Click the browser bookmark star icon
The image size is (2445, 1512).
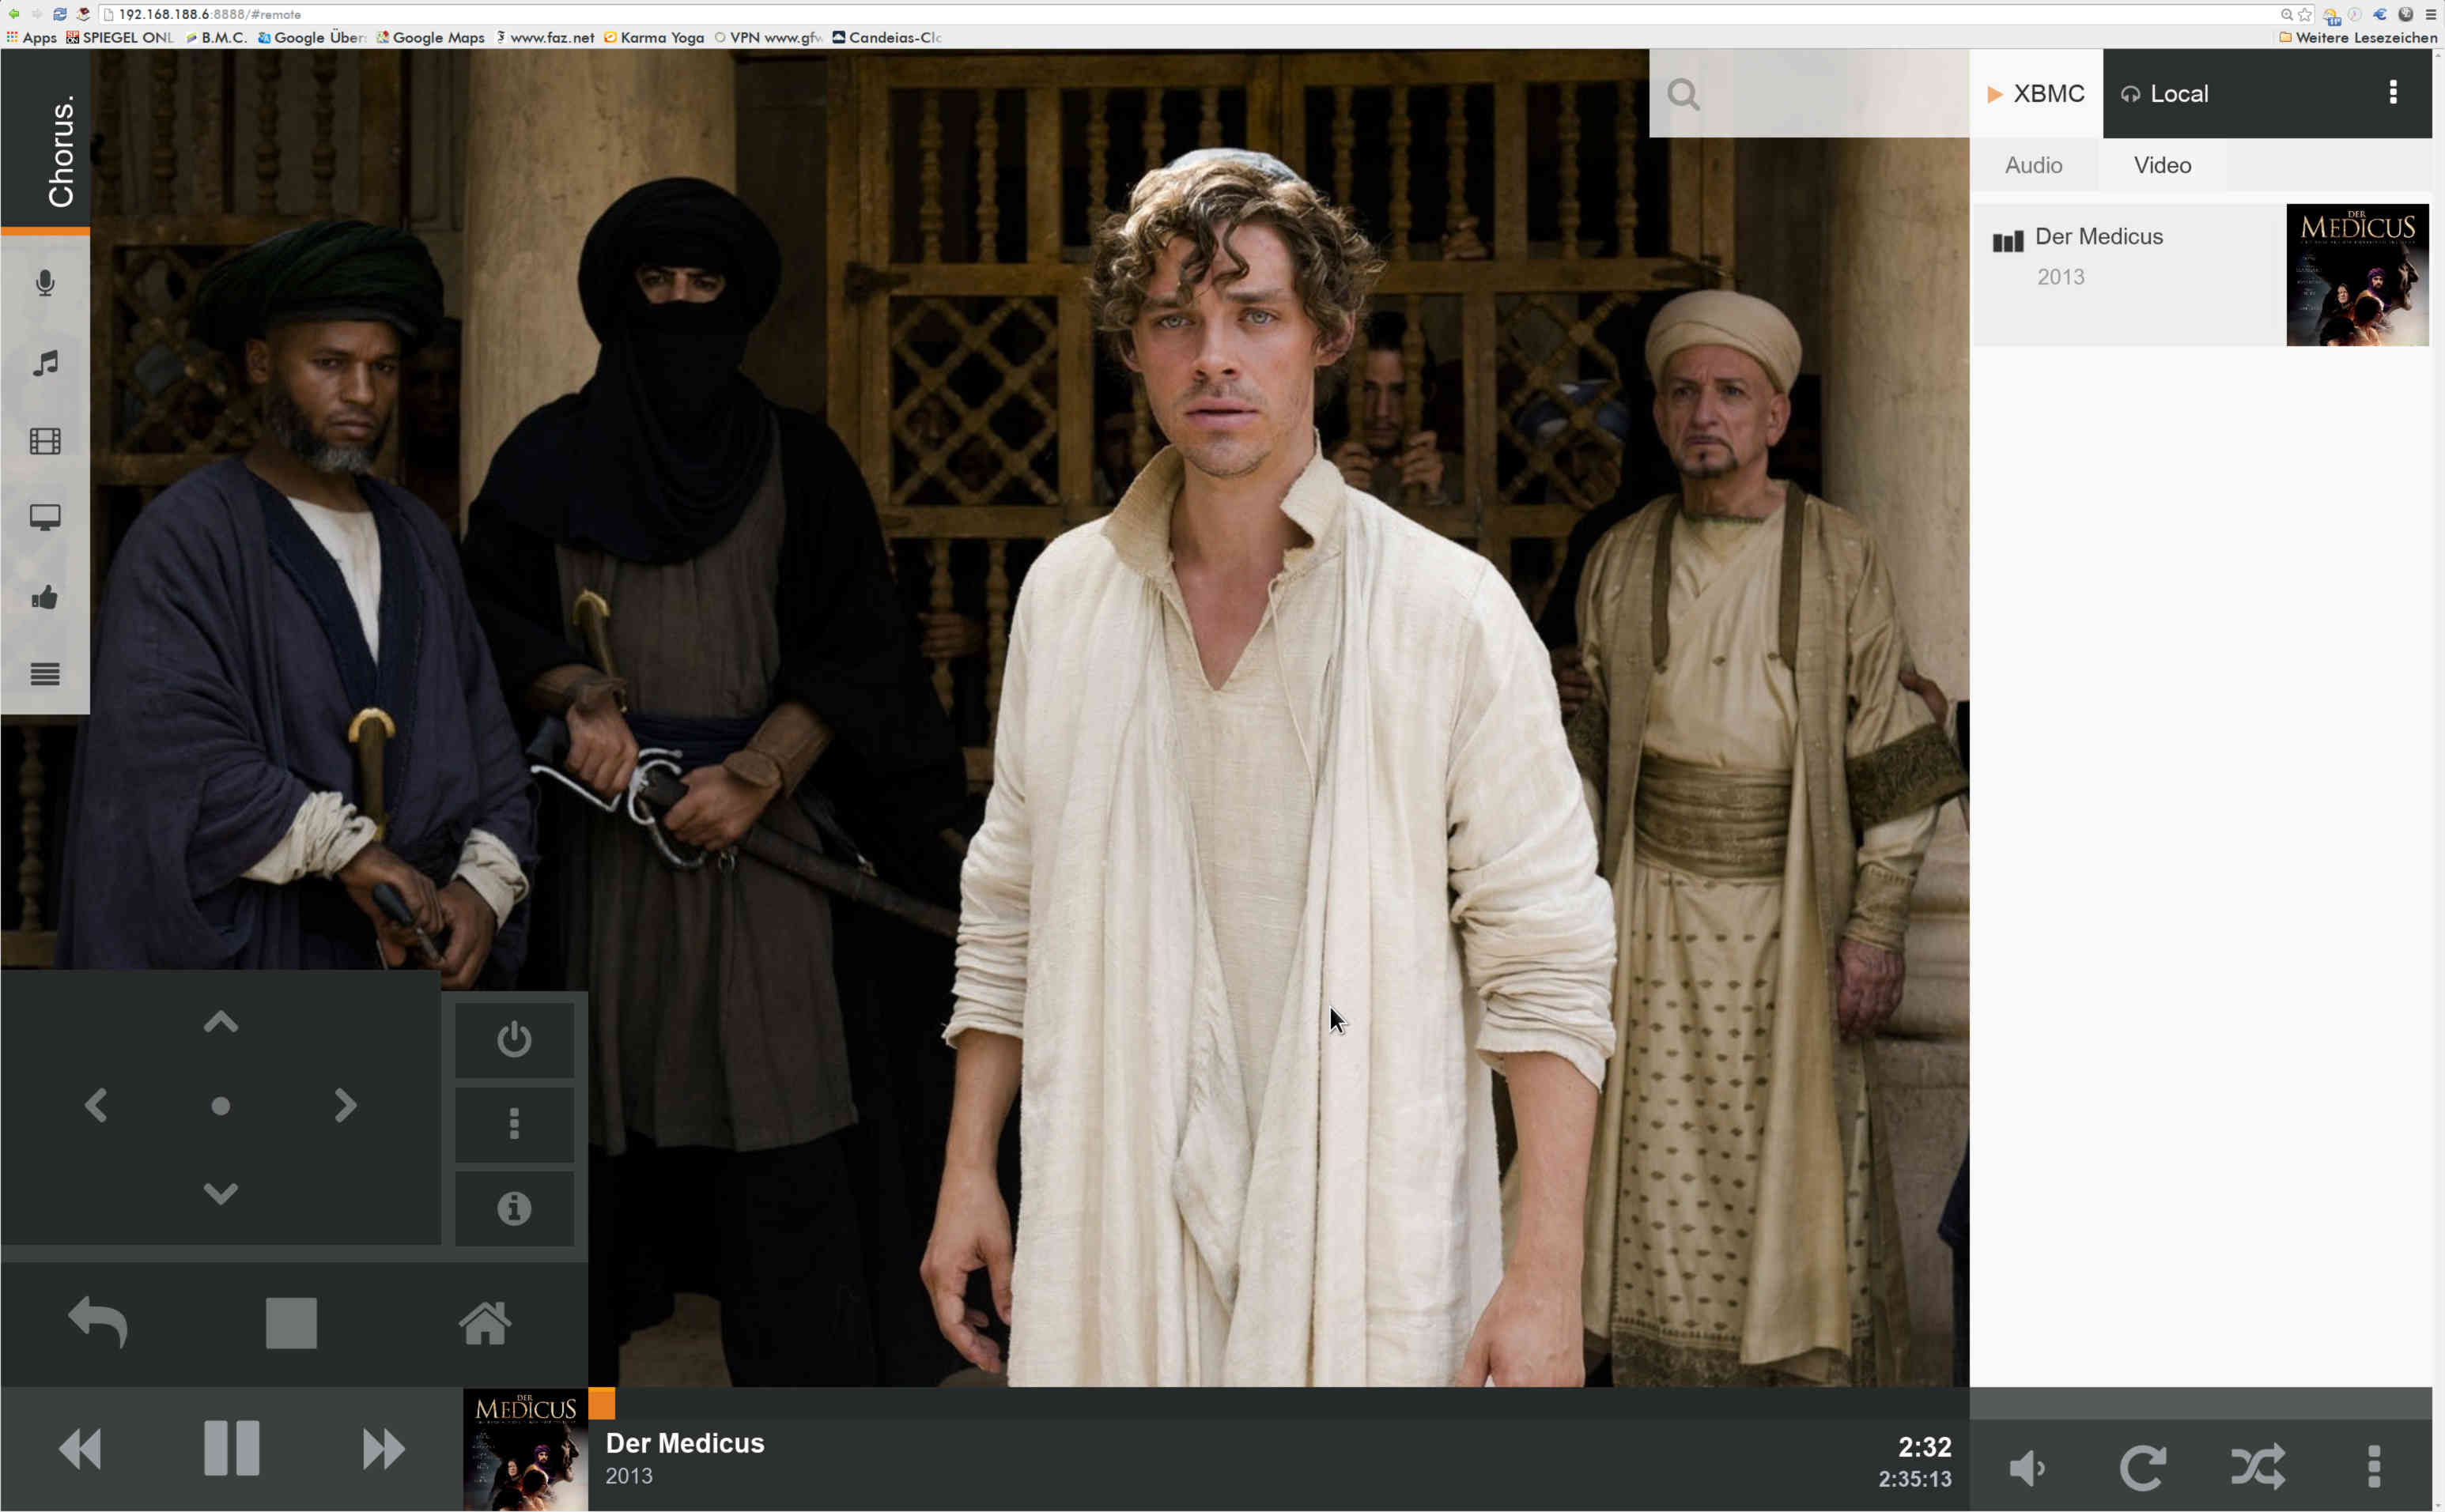(x=2305, y=14)
